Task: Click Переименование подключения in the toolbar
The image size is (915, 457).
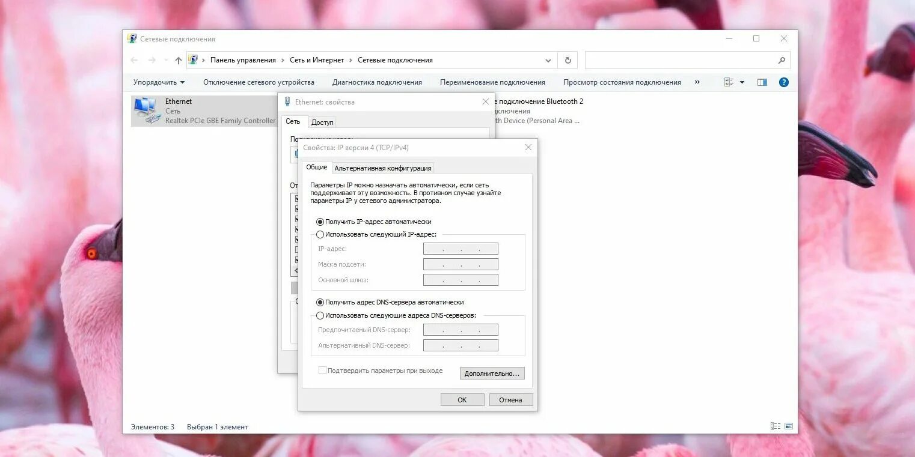Action: pos(492,82)
